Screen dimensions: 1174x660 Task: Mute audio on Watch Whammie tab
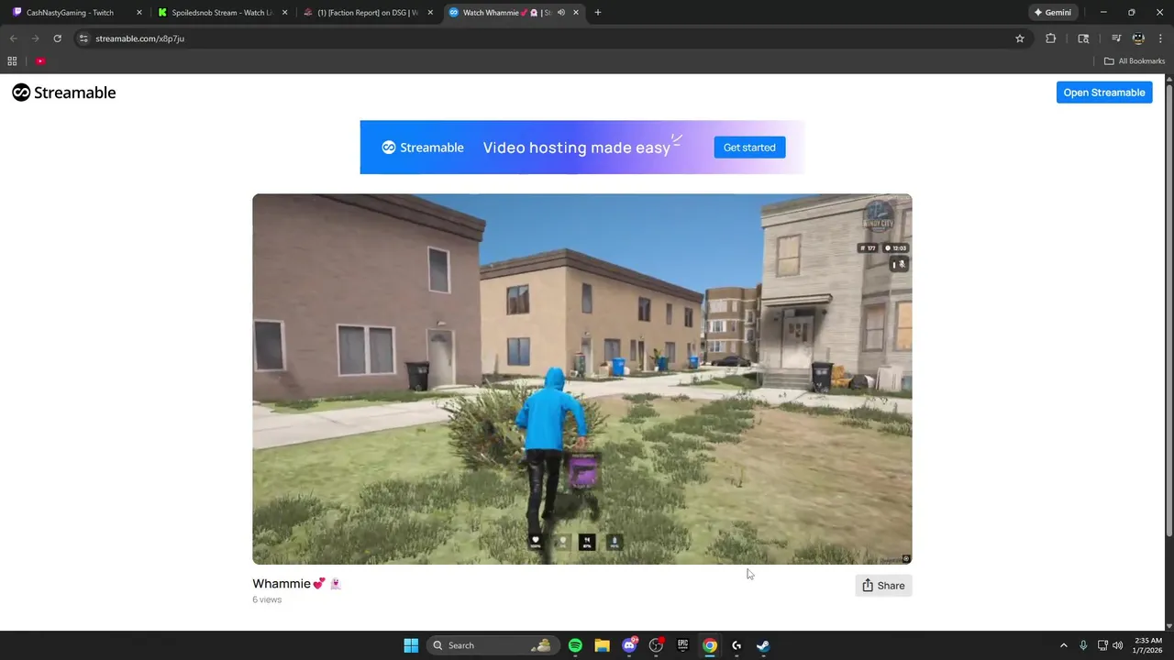[x=560, y=13]
